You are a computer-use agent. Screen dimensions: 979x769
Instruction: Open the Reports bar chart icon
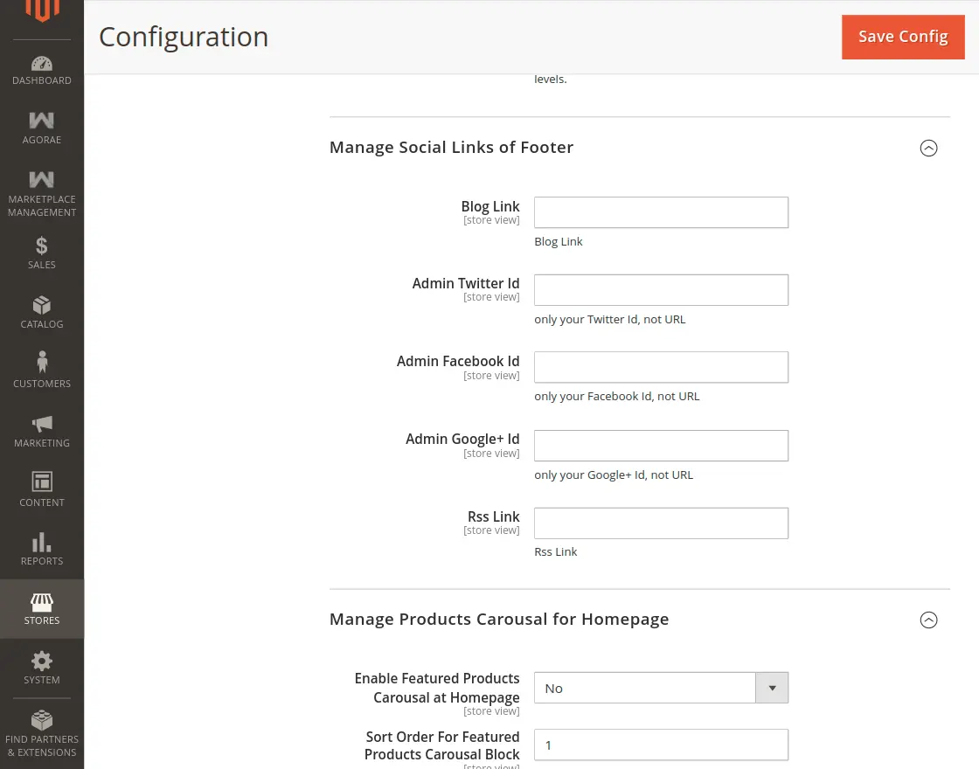[41, 542]
